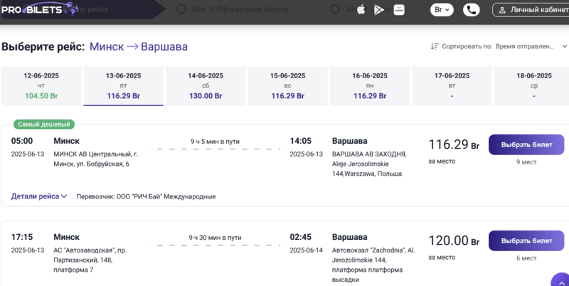Image resolution: width=569 pixels, height=286 pixels.
Task: Pick the 16-06-2025 Monday date tab
Action: (370, 85)
